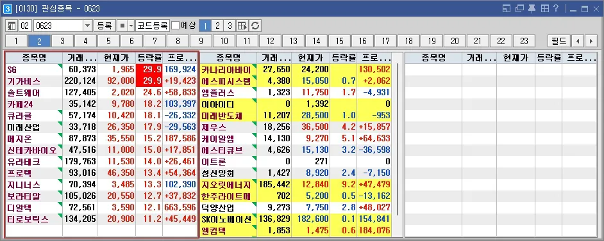Screen dimensions: 604x241
Task: Click the panel toggle icon left of 02
Action: pos(12,26)
